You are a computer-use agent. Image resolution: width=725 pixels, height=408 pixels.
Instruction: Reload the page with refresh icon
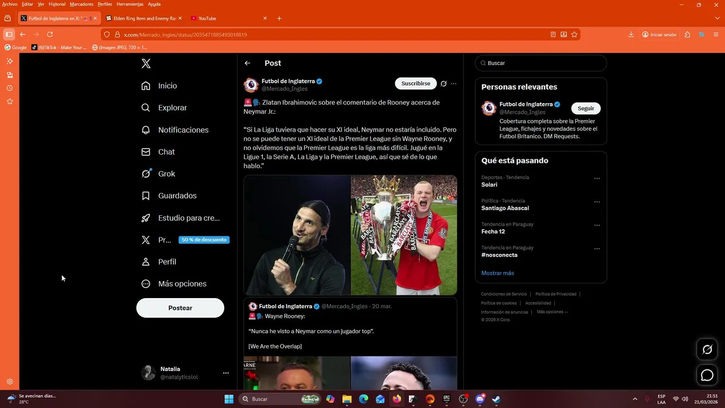50,35
